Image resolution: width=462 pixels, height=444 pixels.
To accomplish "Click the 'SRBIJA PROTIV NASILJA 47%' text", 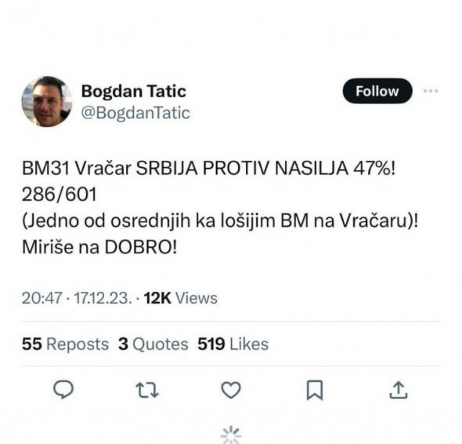I will (265, 169).
